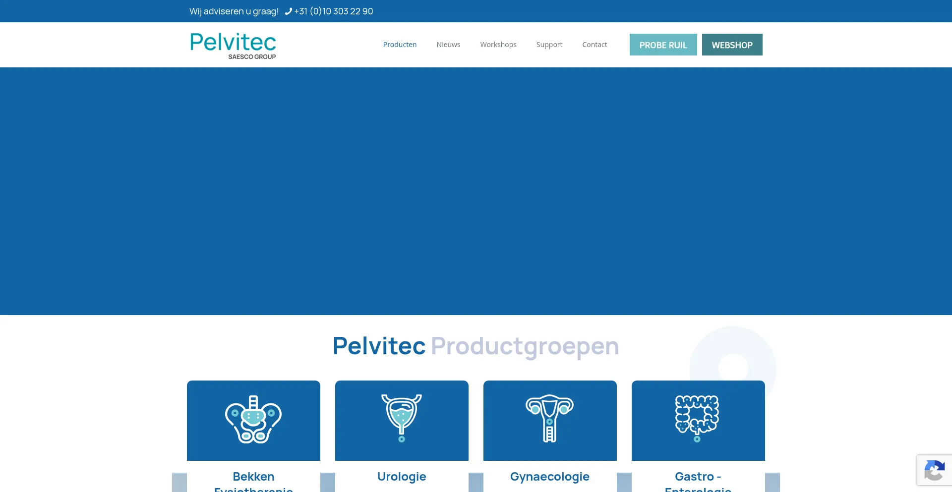Viewport: 952px width, 492px height.
Task: Click the 'Pelvitec Productgroepen' heading
Action: pyautogui.click(x=476, y=346)
